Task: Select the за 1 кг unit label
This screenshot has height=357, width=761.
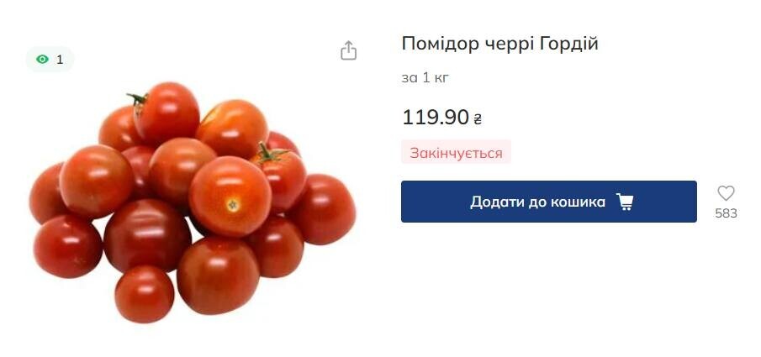Action: coord(425,78)
